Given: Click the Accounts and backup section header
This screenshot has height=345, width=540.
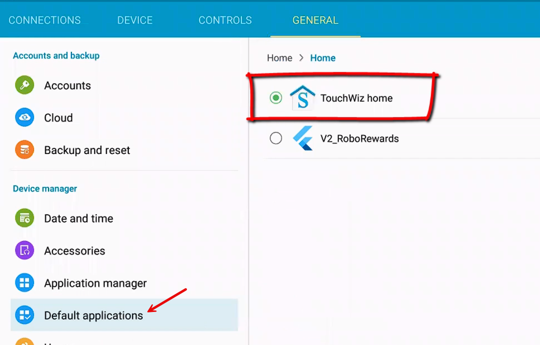Looking at the screenshot, I should pyautogui.click(x=56, y=55).
